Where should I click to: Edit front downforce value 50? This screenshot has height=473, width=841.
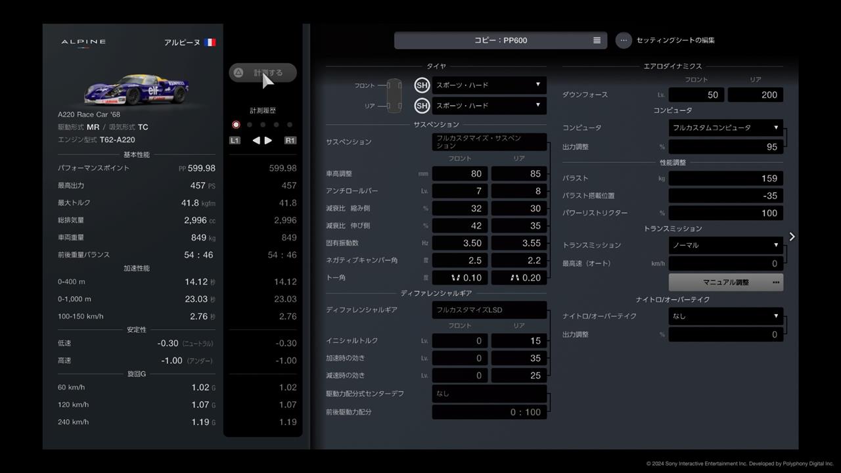[x=696, y=95]
